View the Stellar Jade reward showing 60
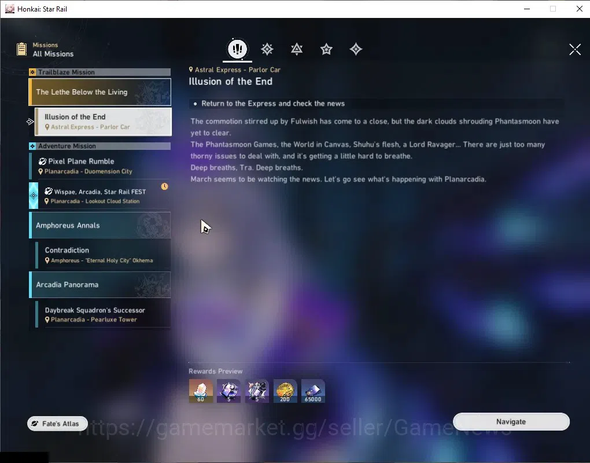590x463 pixels. [x=201, y=391]
